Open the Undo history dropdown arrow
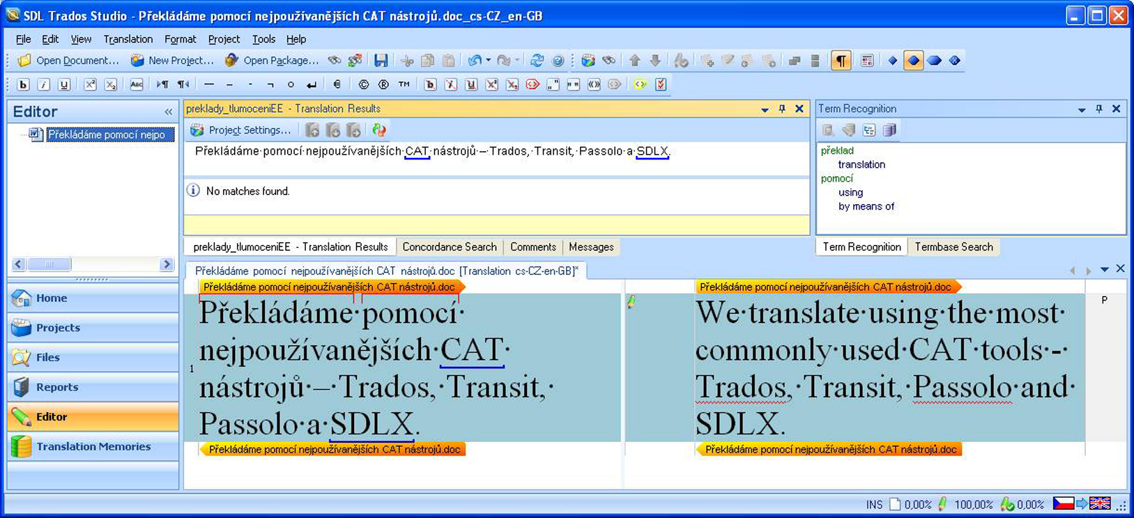This screenshot has width=1134, height=518. point(488,61)
